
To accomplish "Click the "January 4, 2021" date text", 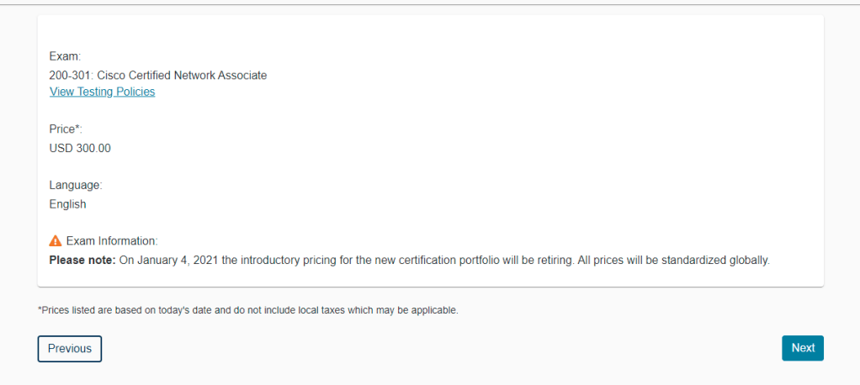I will tap(177, 260).
